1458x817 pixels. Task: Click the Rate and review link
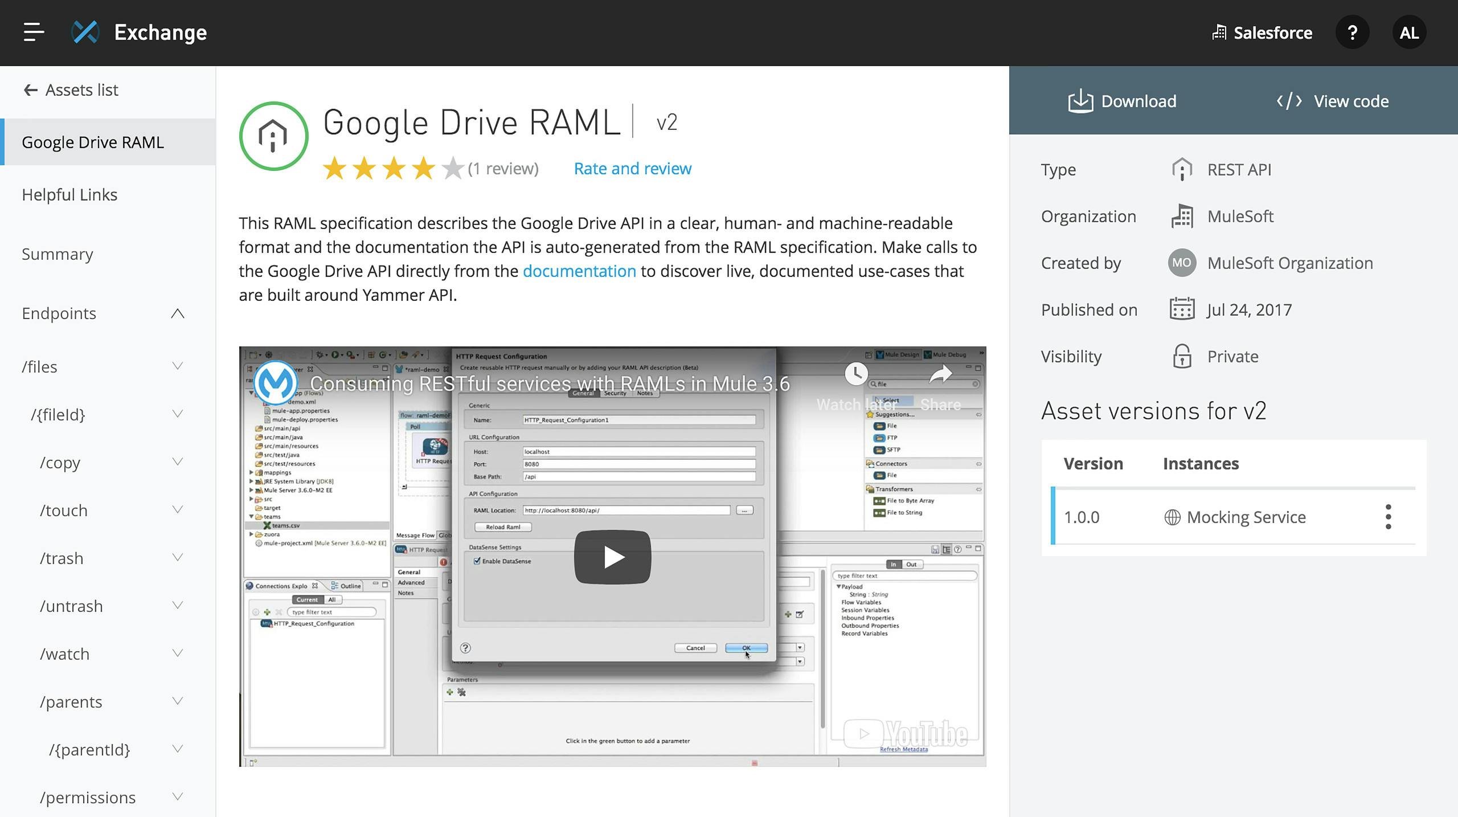[633, 168]
